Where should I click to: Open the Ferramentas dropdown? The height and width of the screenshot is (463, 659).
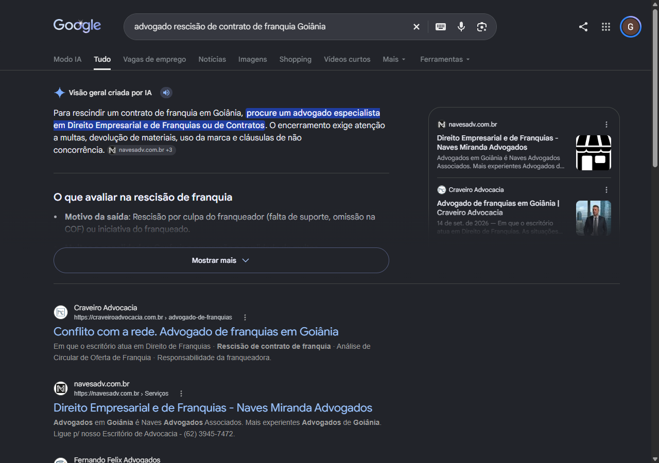tap(445, 59)
